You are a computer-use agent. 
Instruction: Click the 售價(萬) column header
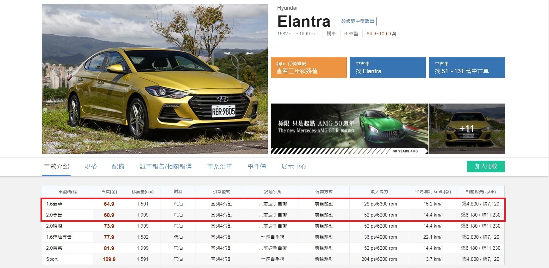pos(109,192)
